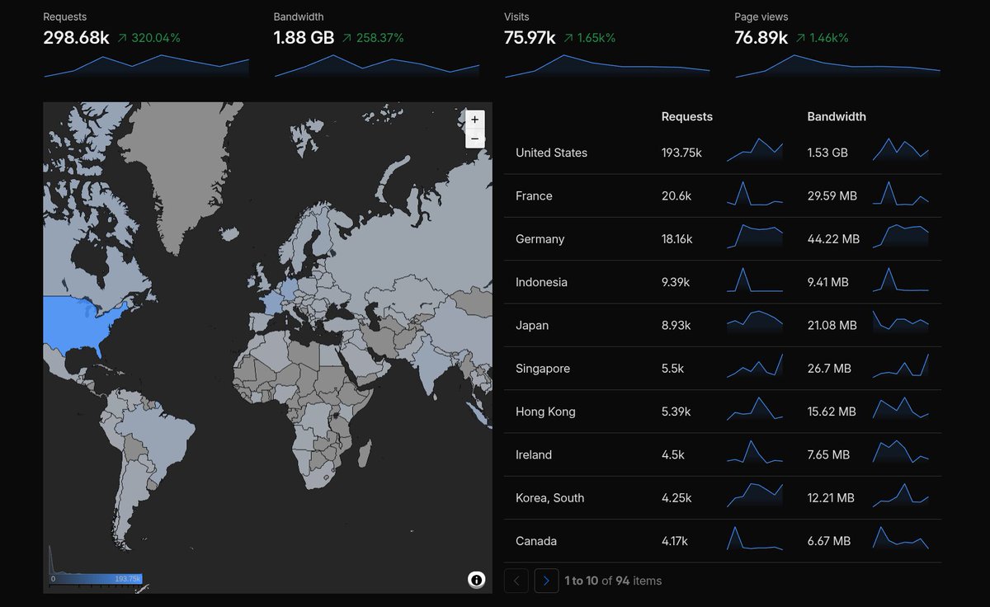Open France requests sparkline

point(755,193)
